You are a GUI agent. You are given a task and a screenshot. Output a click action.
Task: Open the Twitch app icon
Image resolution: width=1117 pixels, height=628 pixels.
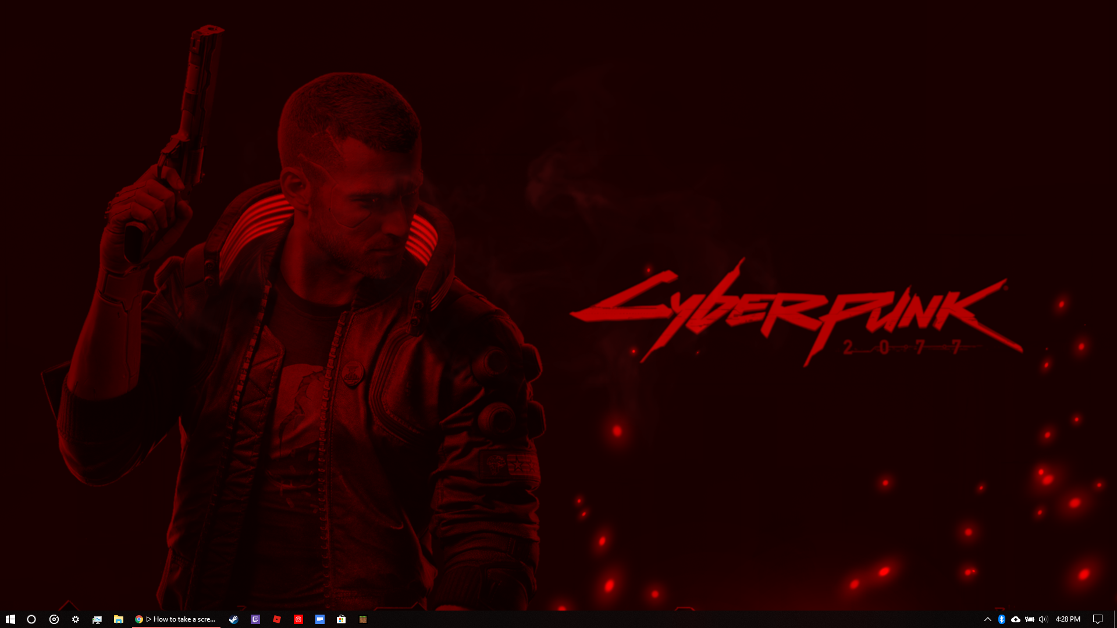255,619
